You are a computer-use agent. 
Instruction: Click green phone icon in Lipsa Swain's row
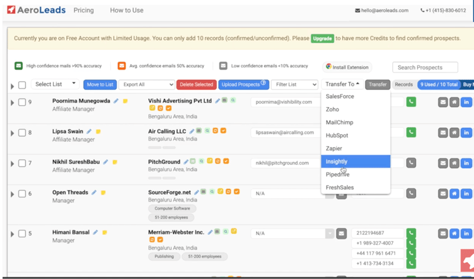[411, 132]
